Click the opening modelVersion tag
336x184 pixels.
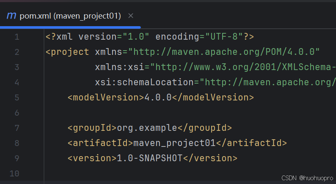click(106, 97)
